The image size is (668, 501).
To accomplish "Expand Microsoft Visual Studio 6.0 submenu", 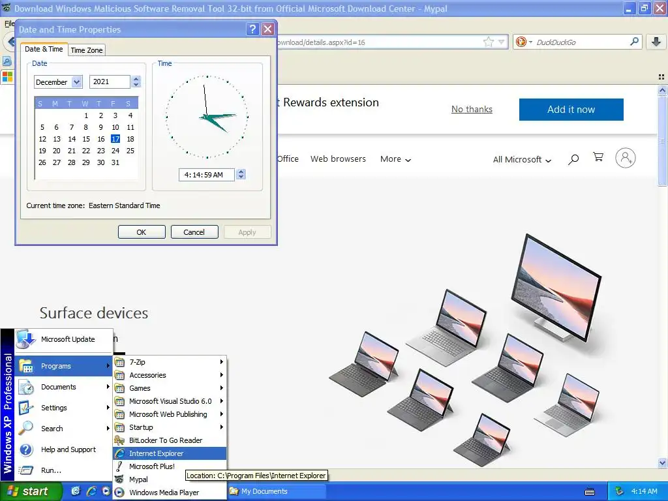I will pyautogui.click(x=170, y=401).
